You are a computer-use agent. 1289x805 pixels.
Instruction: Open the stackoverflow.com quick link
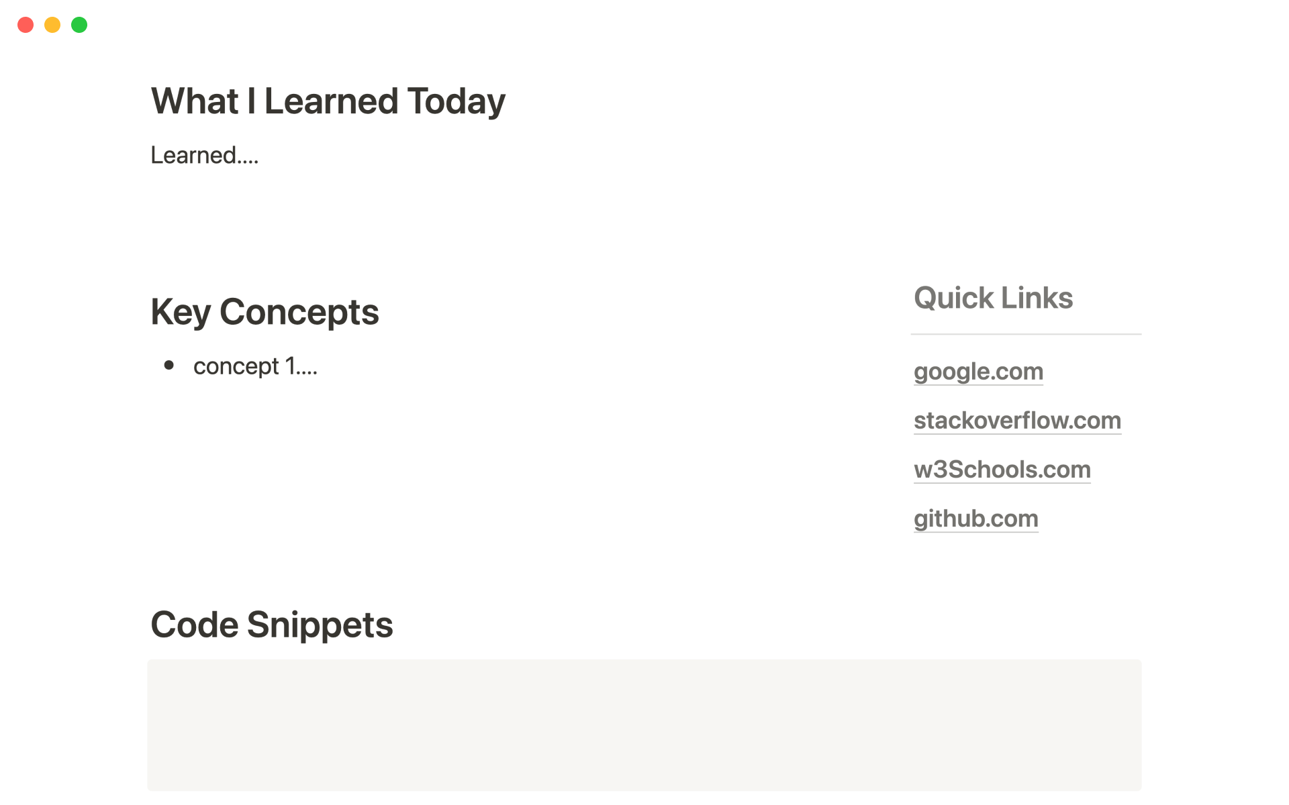point(1017,421)
